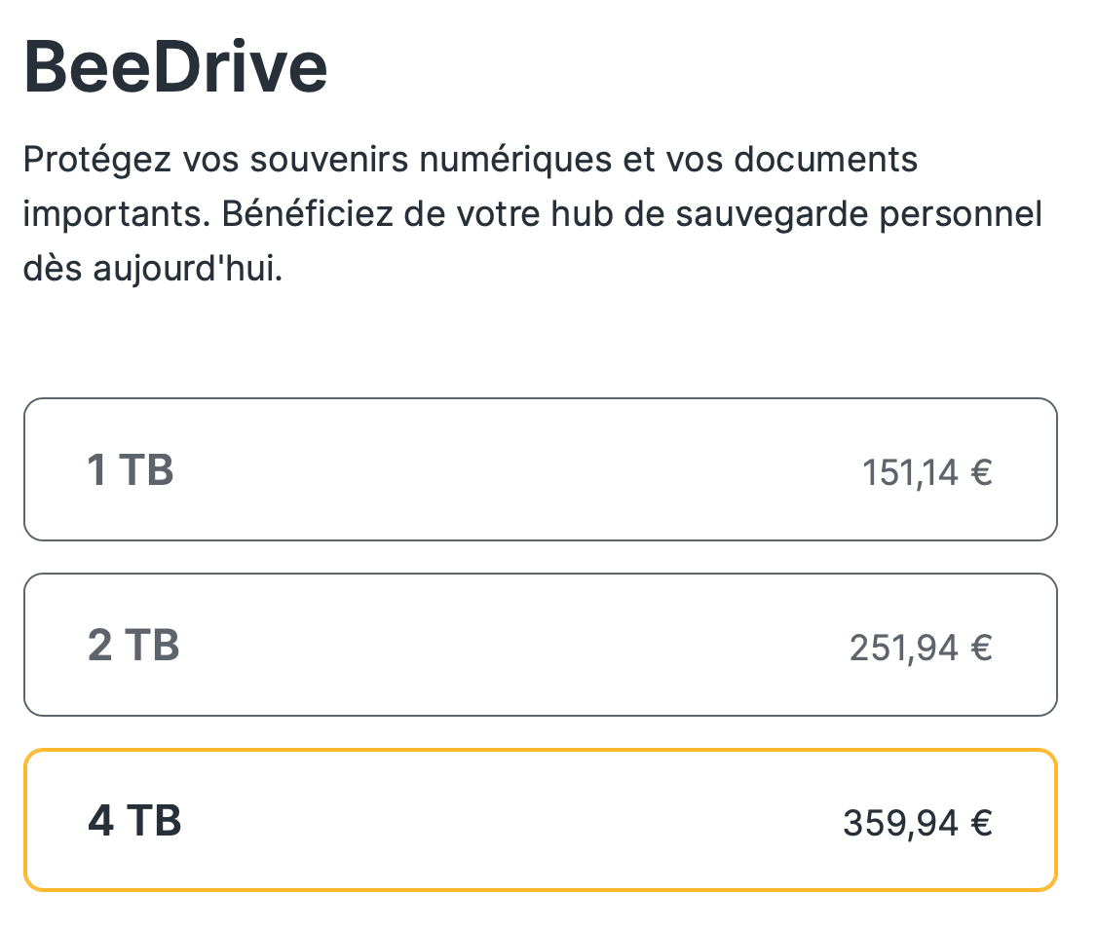Click the word "importants" in the description

[112, 213]
